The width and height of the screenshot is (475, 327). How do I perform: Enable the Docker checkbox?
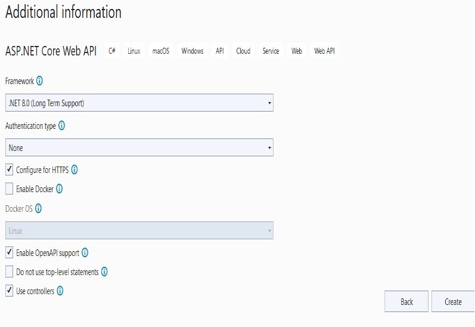[x=10, y=189]
